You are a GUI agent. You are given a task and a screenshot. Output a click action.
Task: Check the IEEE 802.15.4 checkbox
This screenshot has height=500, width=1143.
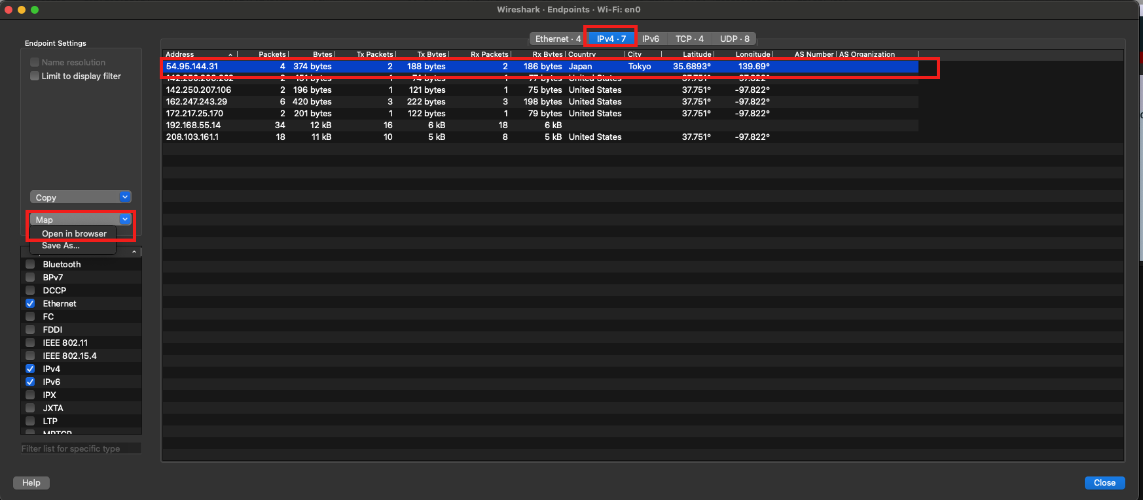click(30, 356)
